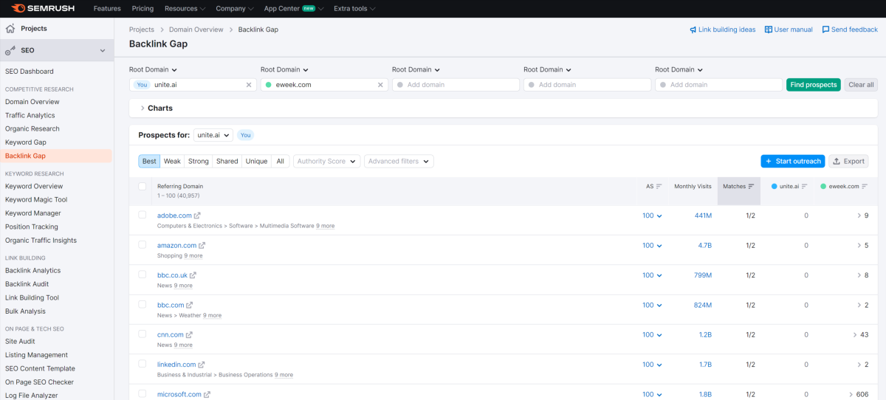Screen dimensions: 886x400
Task: Select the Unique prospects tab
Action: (x=256, y=161)
